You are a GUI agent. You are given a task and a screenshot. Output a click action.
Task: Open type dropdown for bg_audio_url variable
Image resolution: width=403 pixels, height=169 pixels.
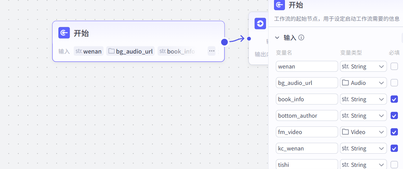pyautogui.click(x=363, y=83)
